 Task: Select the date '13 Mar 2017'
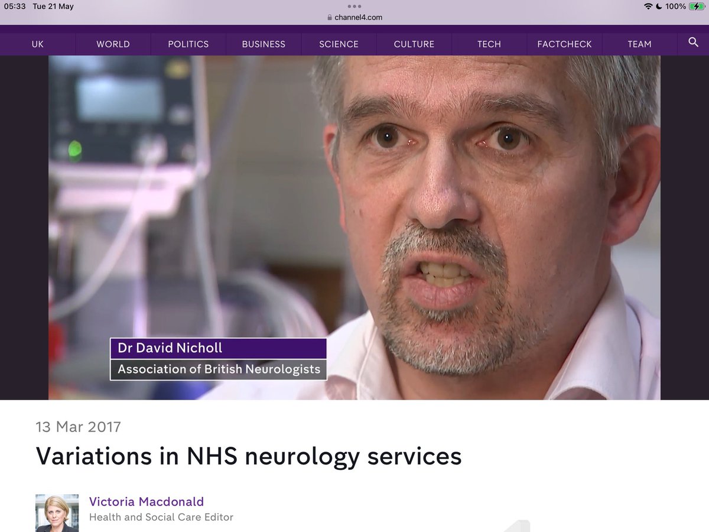click(79, 427)
